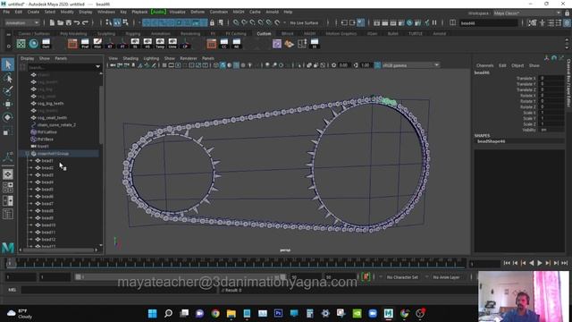Open Photoshop from the Windows taskbar

click(x=278, y=313)
